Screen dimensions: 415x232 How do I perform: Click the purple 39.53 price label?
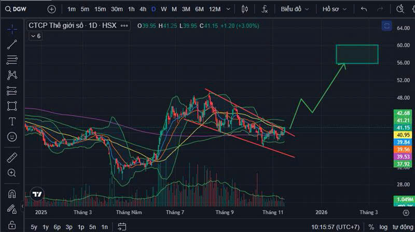click(x=403, y=157)
